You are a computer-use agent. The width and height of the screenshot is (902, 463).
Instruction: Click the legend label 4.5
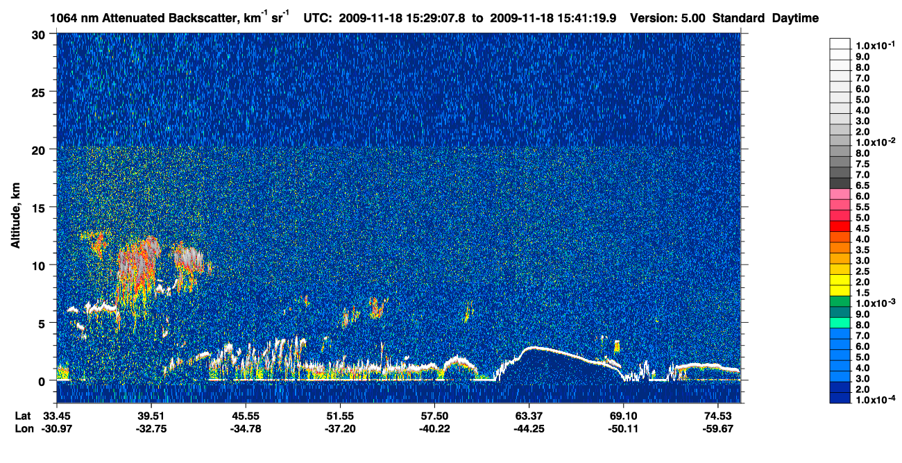coord(862,228)
